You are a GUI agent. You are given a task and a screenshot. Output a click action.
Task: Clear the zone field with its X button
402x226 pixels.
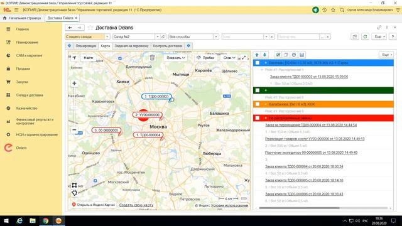[x=272, y=36]
